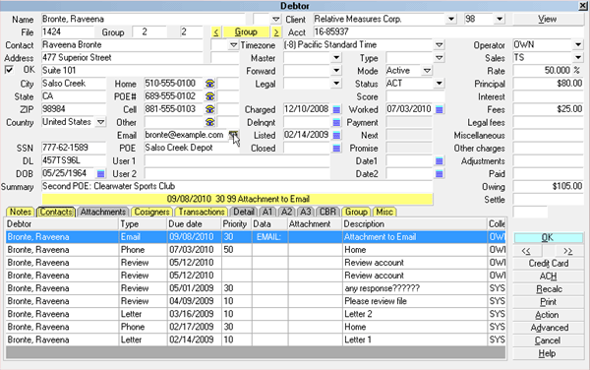Viewport: 590px width, 370px height.
Task: Switch to the Transactions tab
Action: coord(202,212)
